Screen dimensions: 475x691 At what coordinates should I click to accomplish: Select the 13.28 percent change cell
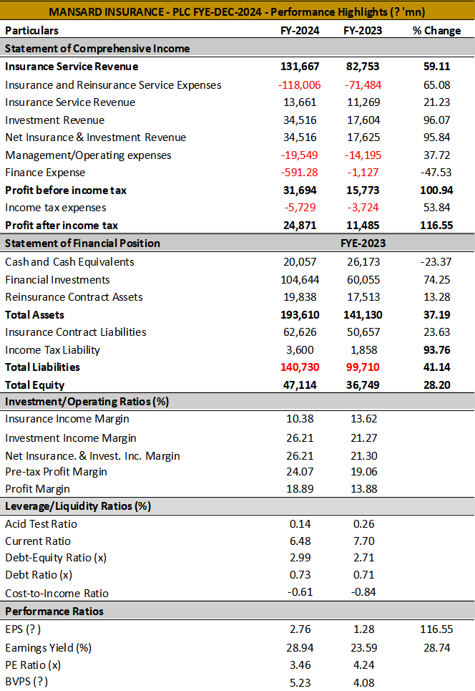click(436, 297)
